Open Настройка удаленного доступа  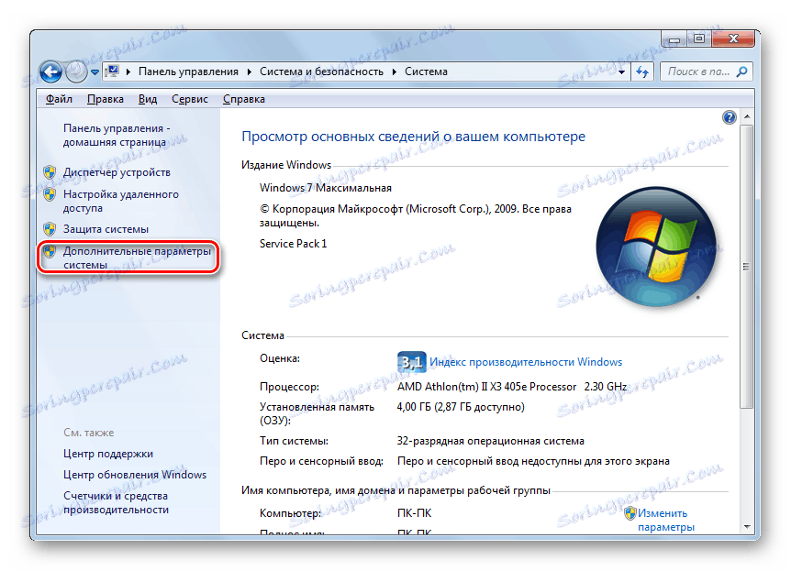[120, 201]
